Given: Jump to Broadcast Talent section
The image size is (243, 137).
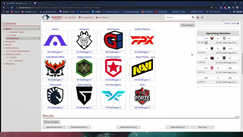Looking at the screenshot, I should pos(17,32).
